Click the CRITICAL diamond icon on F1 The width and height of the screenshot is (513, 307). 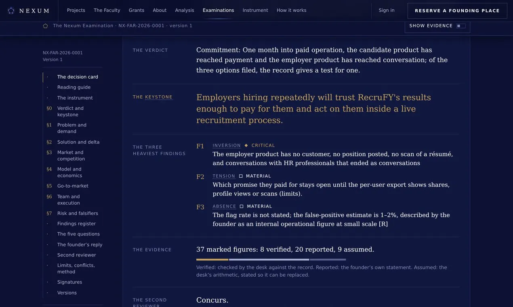click(x=246, y=145)
